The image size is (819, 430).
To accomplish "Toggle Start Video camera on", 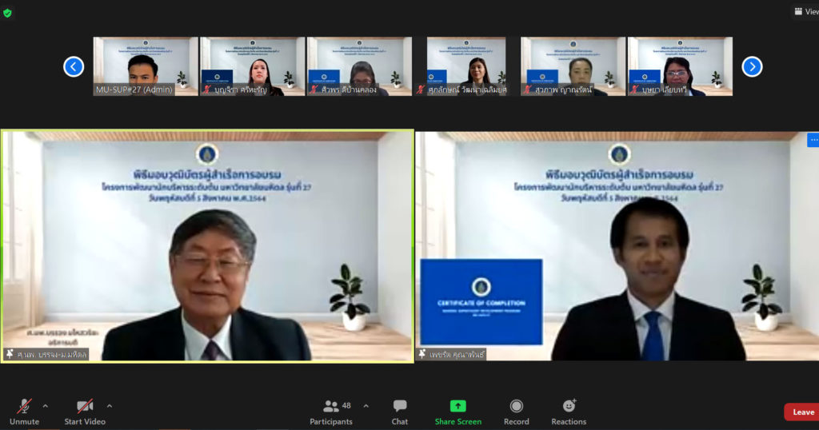I will [x=85, y=412].
